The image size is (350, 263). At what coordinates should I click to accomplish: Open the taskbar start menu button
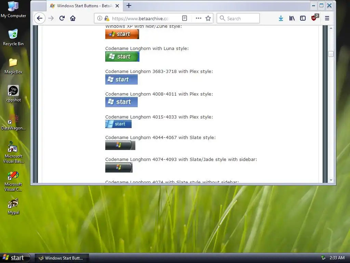tap(15, 258)
